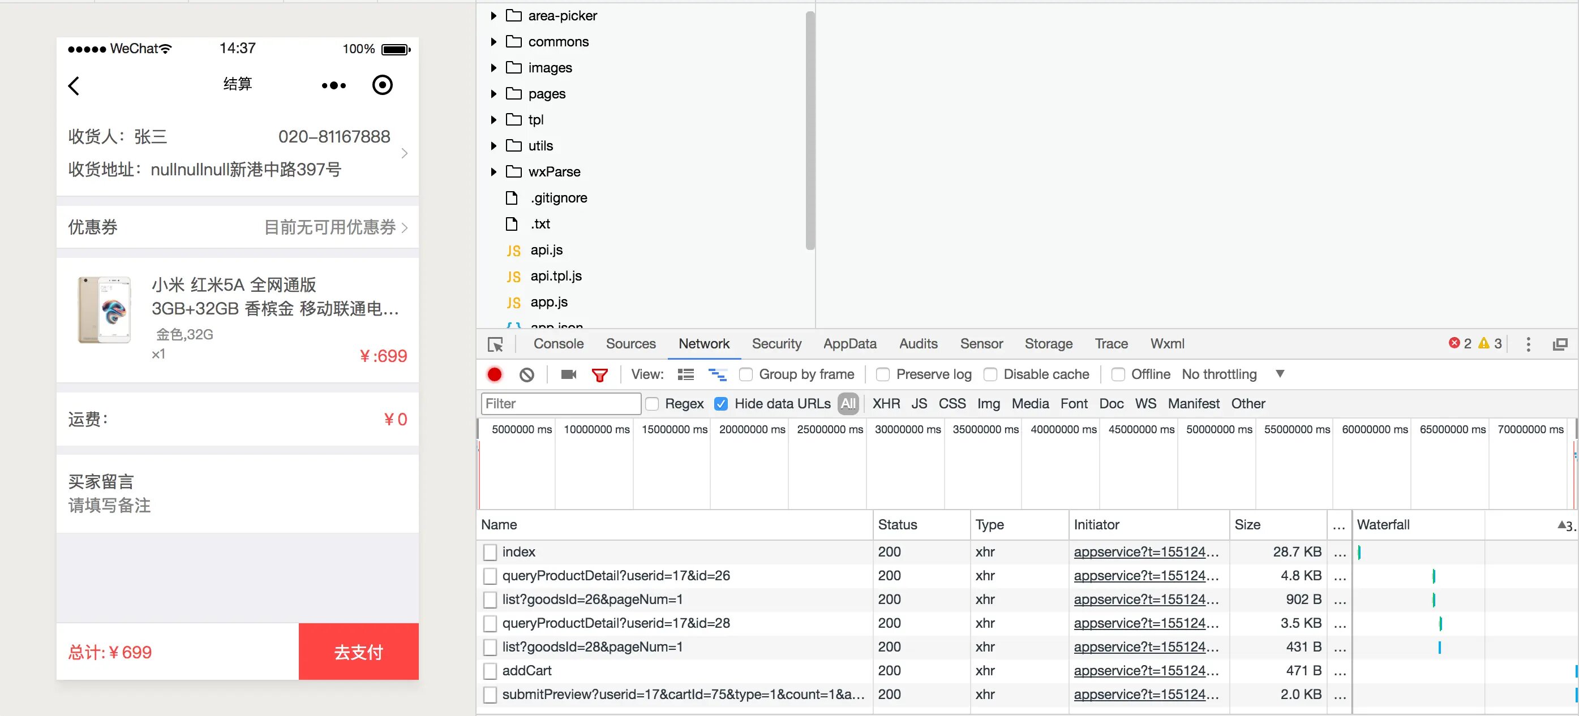Uncheck Hide data URLs
The width and height of the screenshot is (1579, 716).
coord(721,404)
